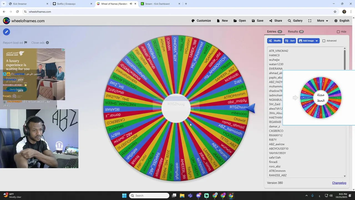The height and width of the screenshot is (200, 355).
Task: Click the ad's blue action button
Action: [x=16, y=89]
